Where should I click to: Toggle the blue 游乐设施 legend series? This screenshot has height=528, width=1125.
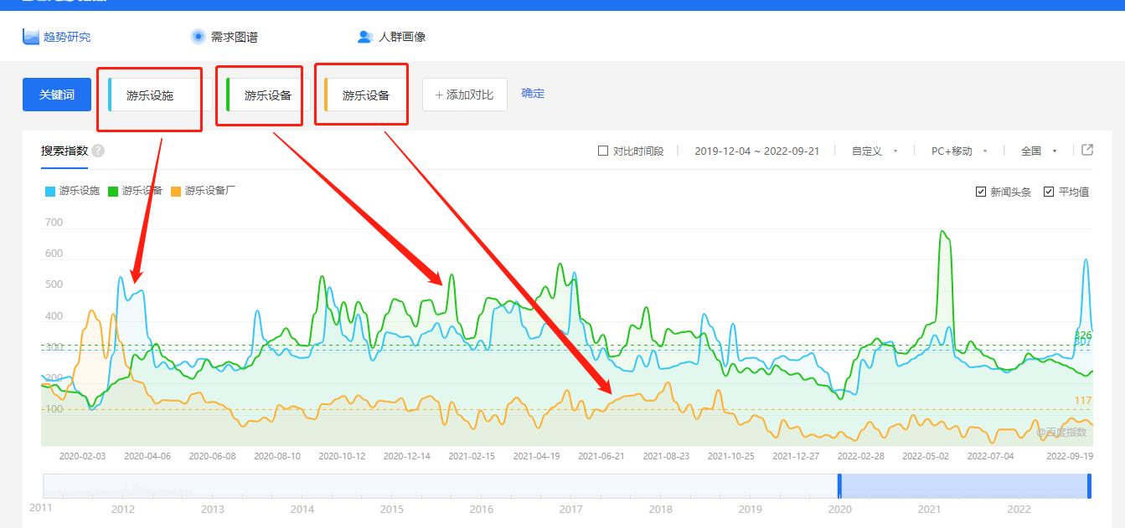[x=73, y=191]
